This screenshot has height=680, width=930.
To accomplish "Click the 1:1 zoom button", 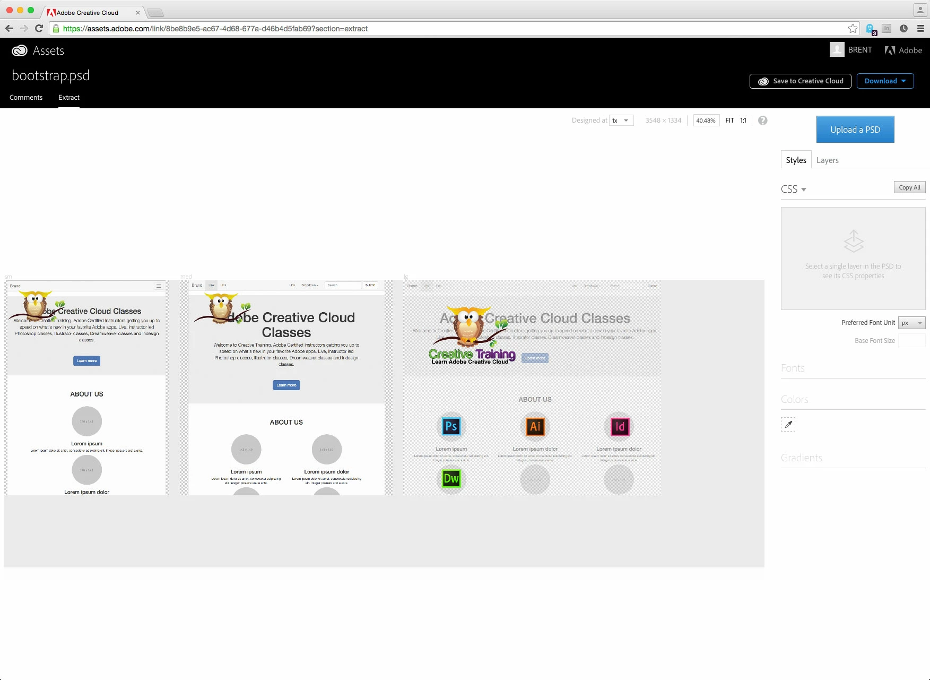I will coord(743,120).
